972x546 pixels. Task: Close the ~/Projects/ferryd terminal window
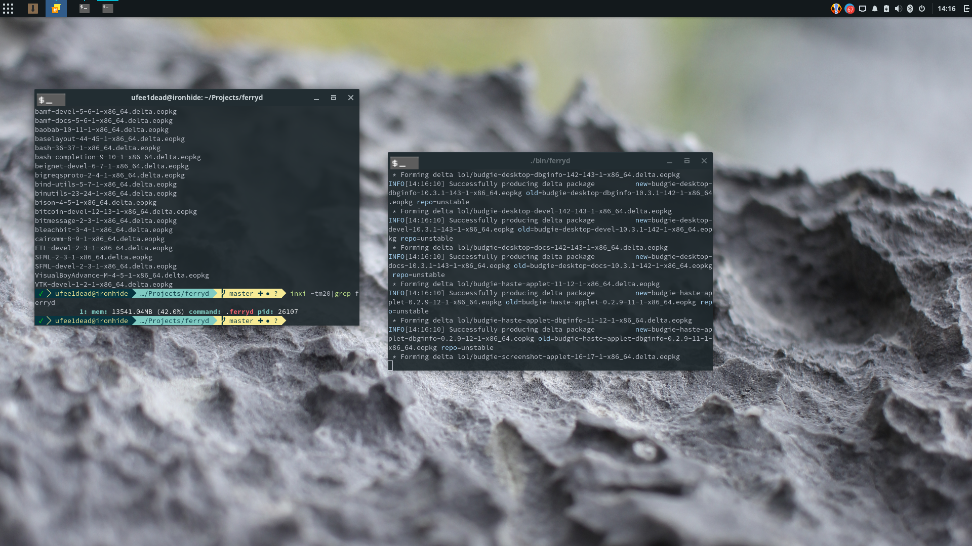tap(351, 98)
